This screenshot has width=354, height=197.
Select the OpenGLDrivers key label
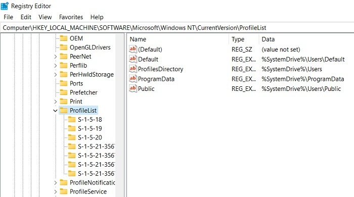(90, 47)
